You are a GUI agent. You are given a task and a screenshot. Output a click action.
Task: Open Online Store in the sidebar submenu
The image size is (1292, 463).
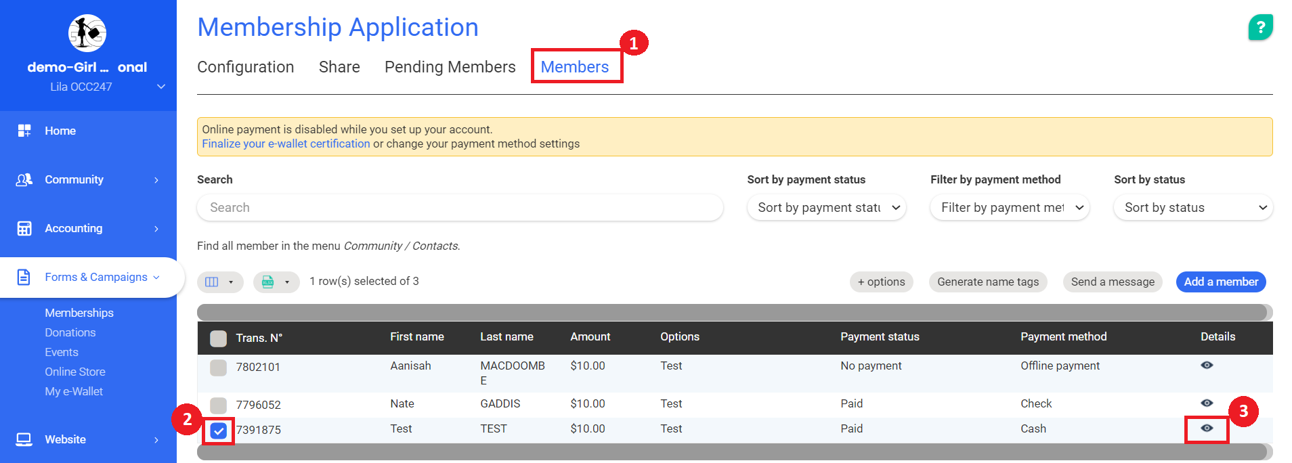click(75, 372)
